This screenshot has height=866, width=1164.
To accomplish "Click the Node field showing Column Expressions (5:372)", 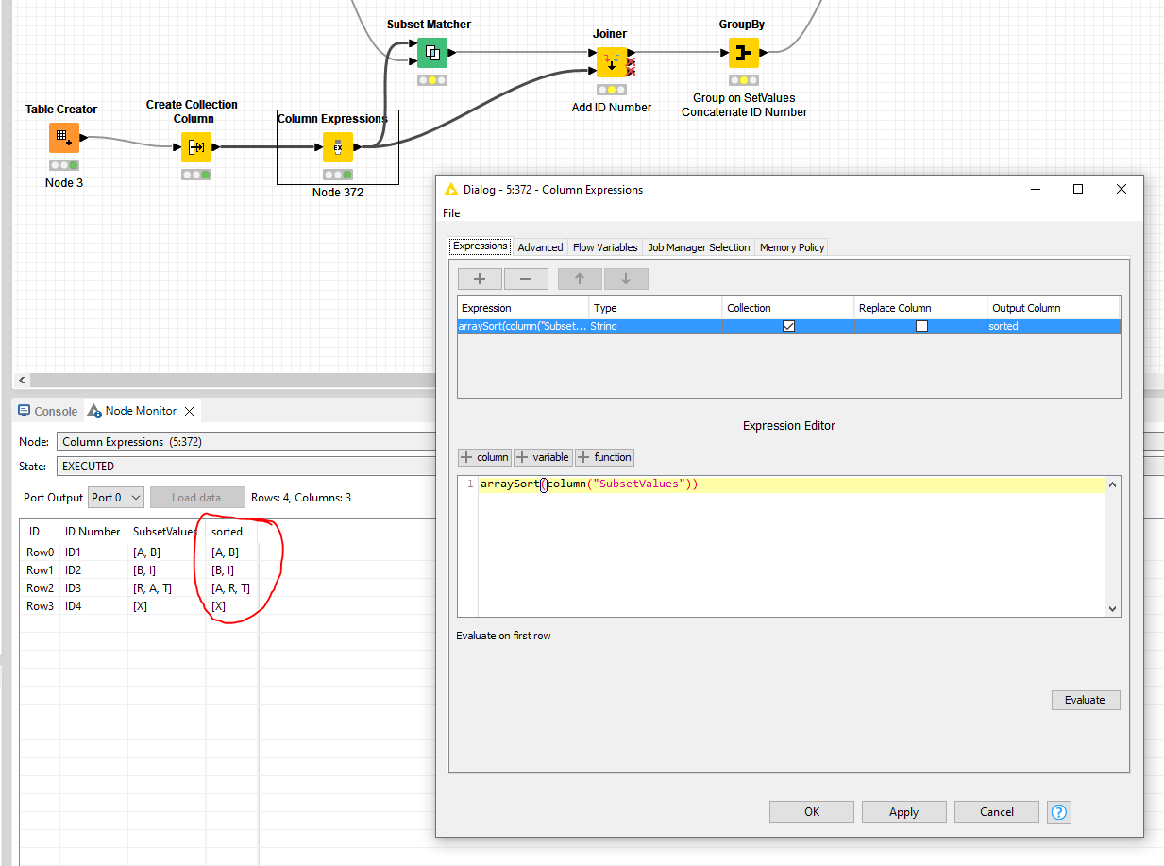I will click(245, 442).
